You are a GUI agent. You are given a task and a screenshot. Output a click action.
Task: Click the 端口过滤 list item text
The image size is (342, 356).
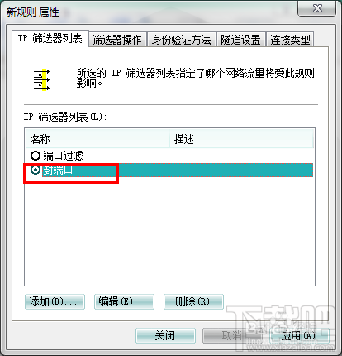(x=63, y=156)
